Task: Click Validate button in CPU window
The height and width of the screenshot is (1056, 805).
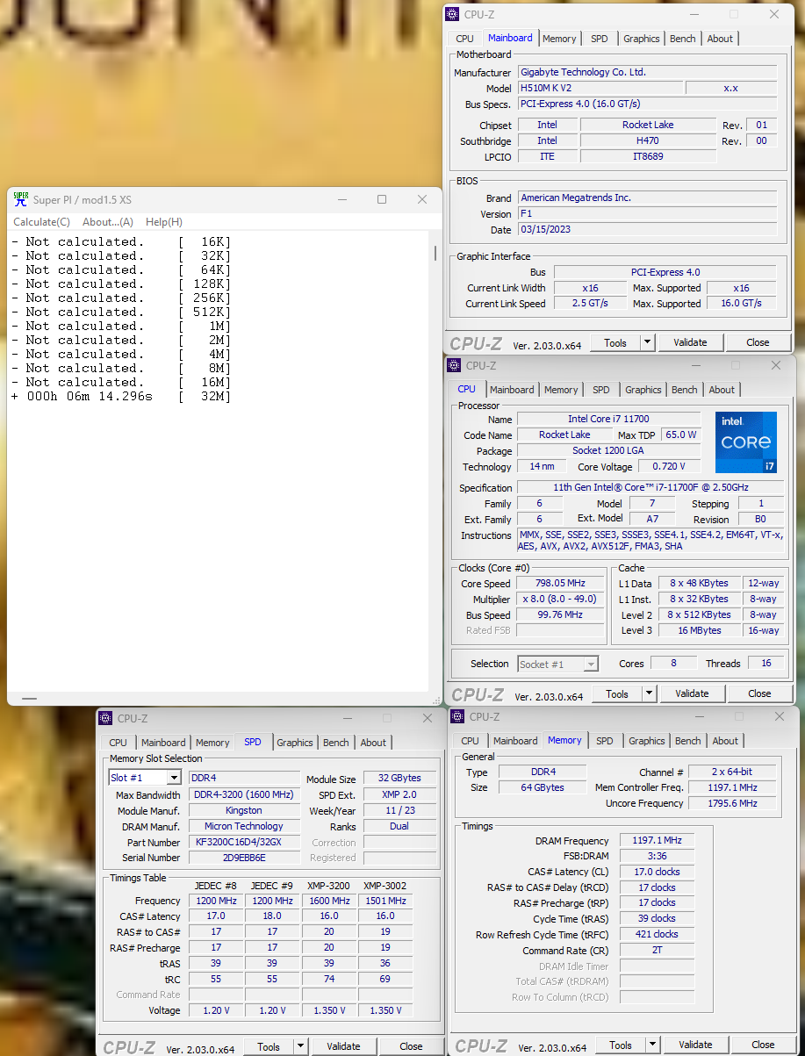Action: [x=692, y=693]
